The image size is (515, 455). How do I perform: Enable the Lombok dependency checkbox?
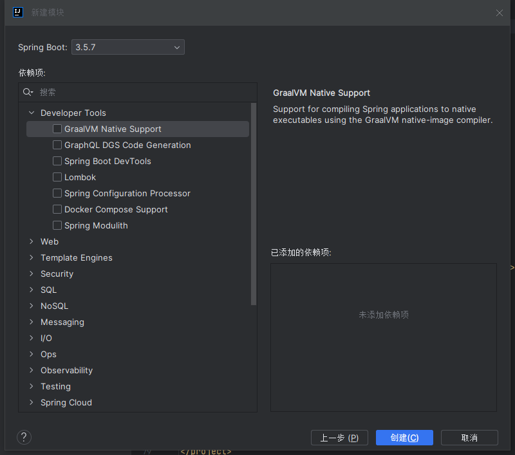(x=57, y=177)
